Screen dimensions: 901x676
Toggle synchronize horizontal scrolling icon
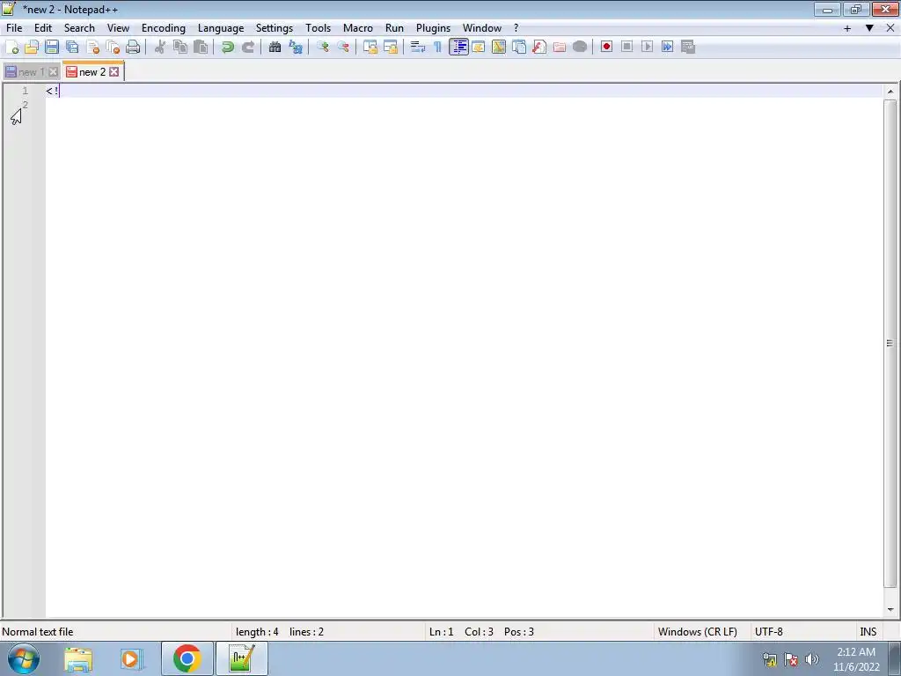[390, 48]
